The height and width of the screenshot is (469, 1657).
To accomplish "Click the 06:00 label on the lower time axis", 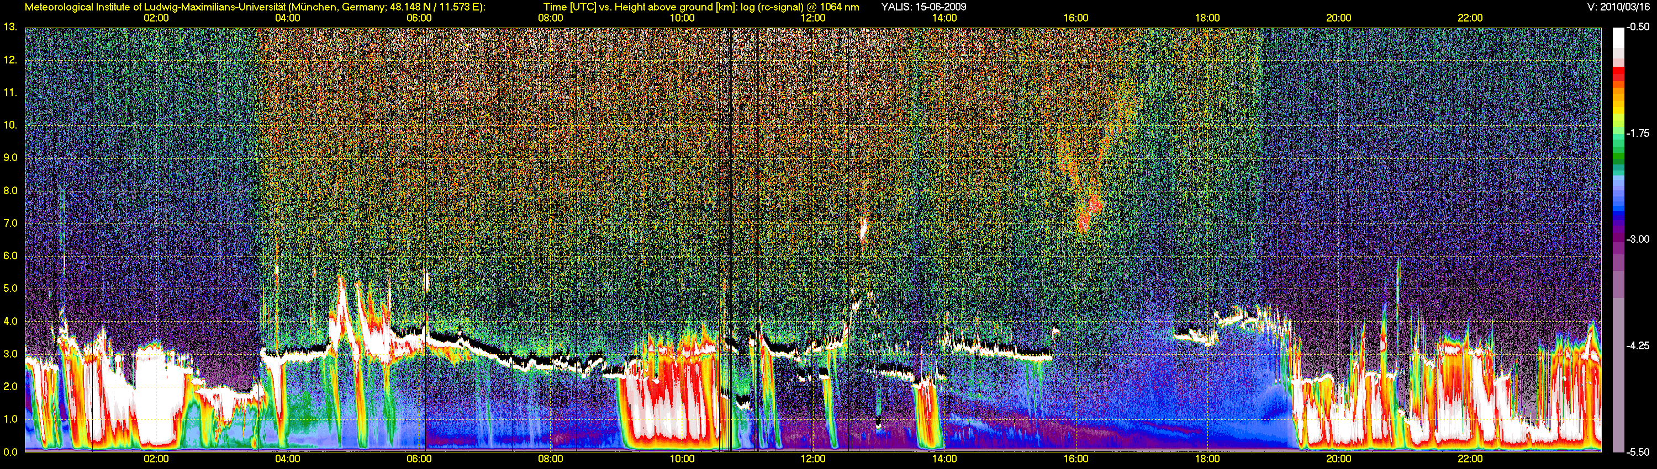I will (419, 459).
